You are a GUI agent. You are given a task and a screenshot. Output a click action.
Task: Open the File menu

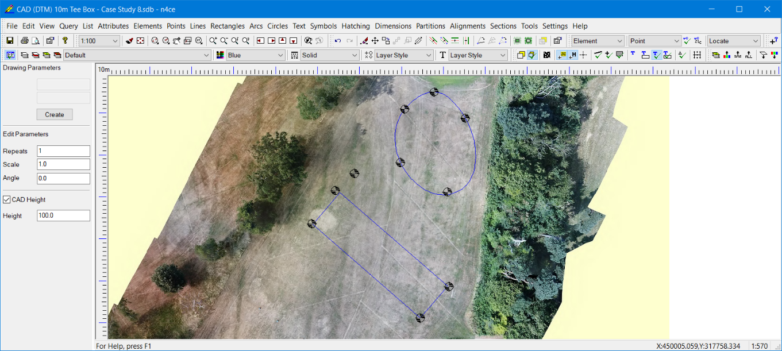(12, 26)
